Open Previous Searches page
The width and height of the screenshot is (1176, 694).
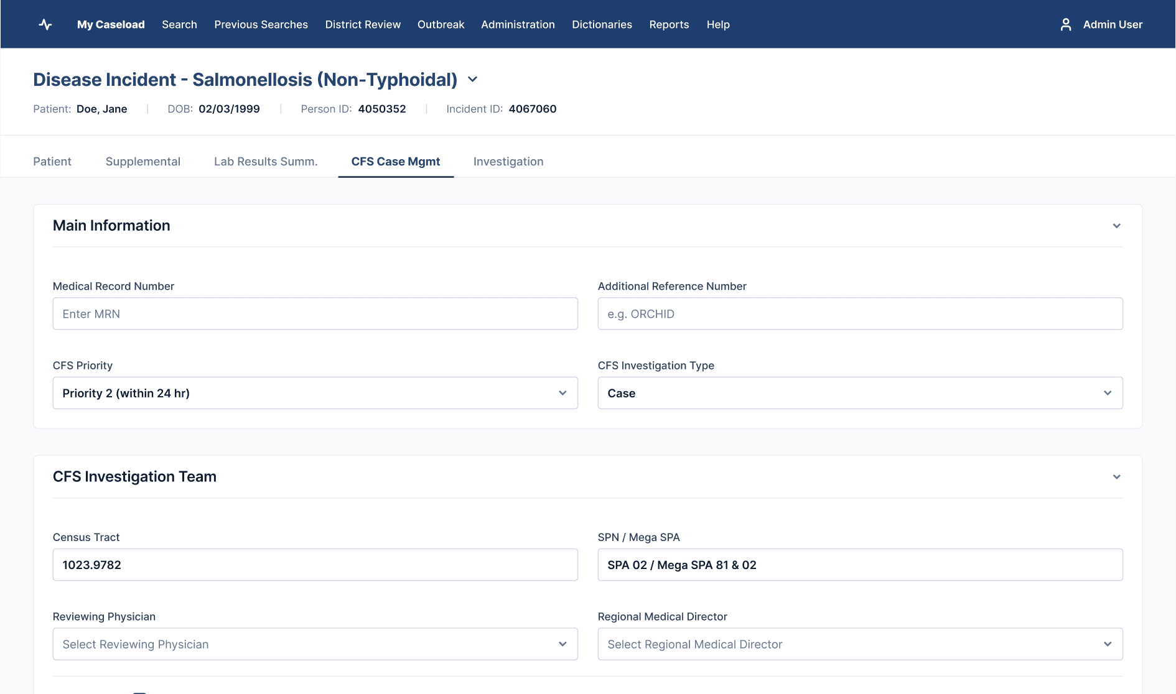pyautogui.click(x=261, y=24)
